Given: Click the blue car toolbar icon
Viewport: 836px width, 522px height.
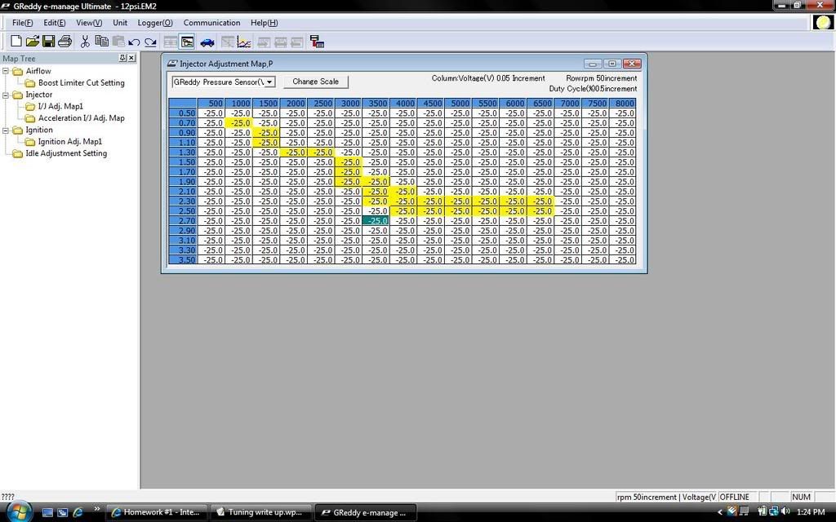Looking at the screenshot, I should click(207, 42).
